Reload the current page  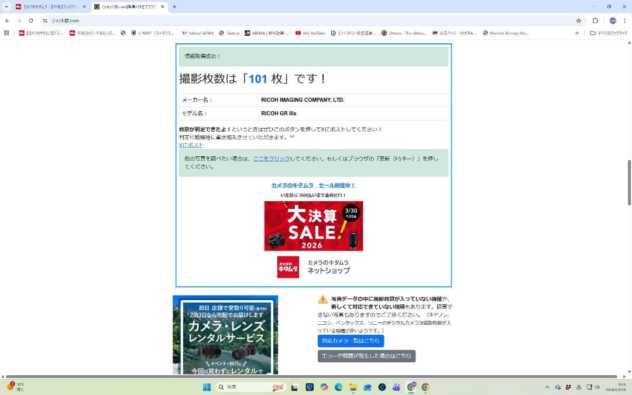30,20
